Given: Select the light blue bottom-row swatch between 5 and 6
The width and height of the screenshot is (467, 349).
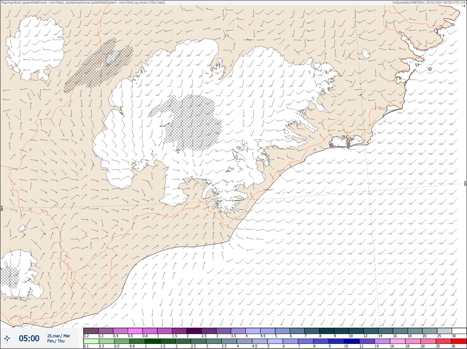Looking at the screenshot, I should 275,341.
